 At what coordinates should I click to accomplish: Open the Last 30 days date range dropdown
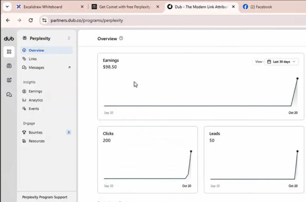pos(281,62)
